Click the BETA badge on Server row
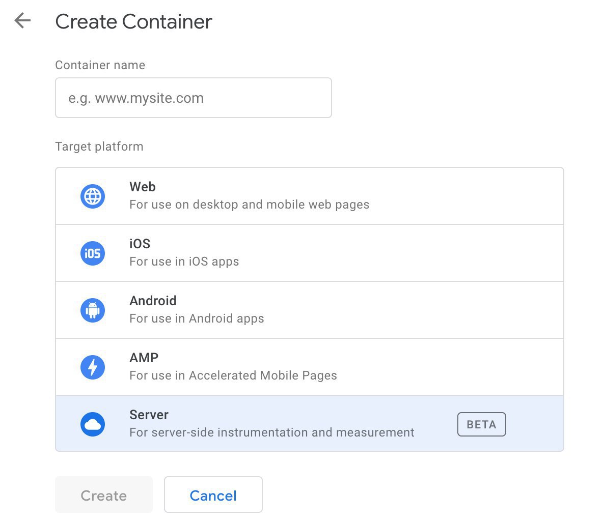This screenshot has height=523, width=604. pos(481,424)
